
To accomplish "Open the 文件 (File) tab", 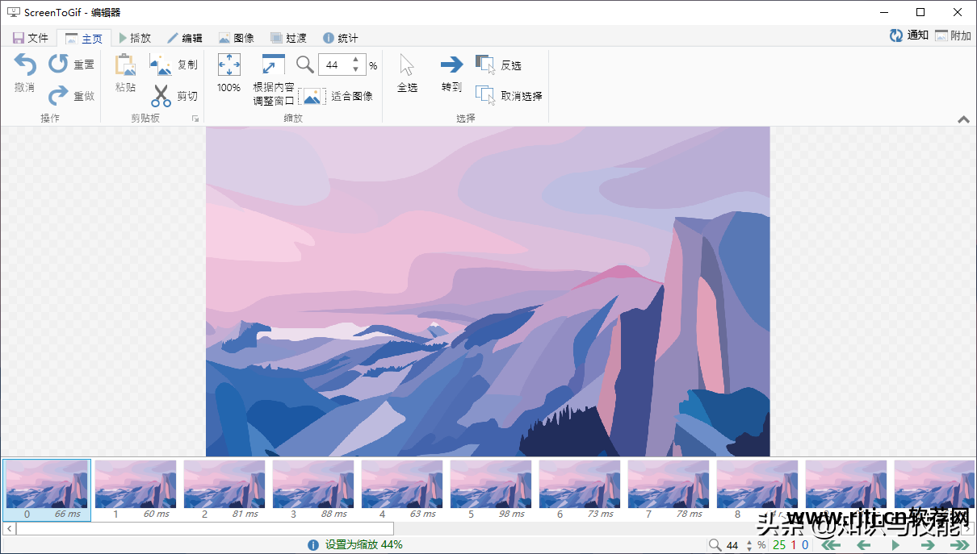I will [31, 38].
